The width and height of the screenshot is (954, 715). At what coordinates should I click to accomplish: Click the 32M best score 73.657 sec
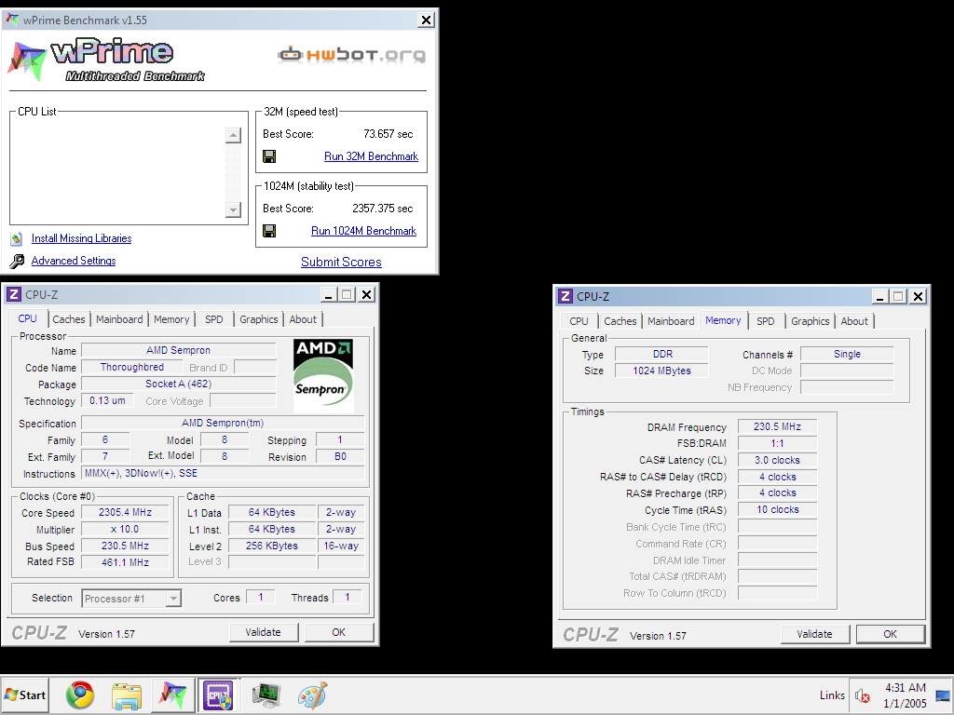click(x=388, y=134)
